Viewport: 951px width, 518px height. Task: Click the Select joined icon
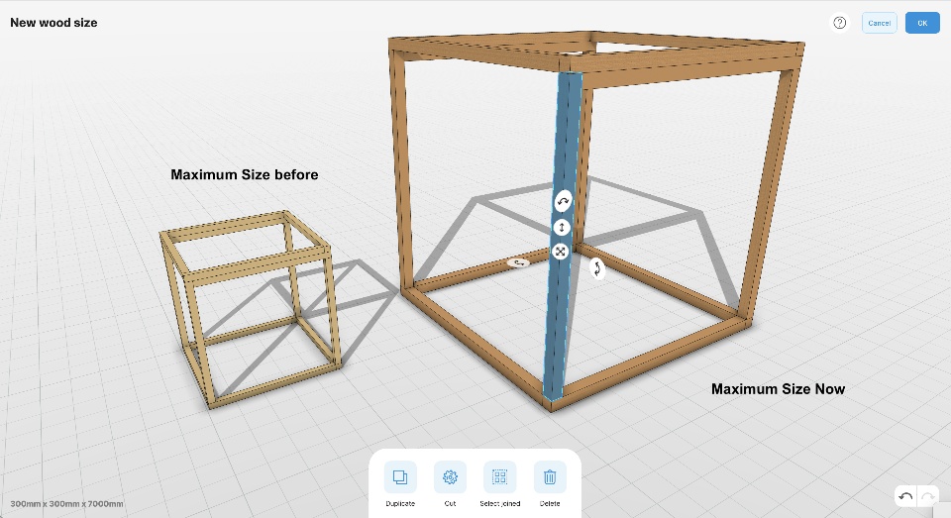coord(499,476)
